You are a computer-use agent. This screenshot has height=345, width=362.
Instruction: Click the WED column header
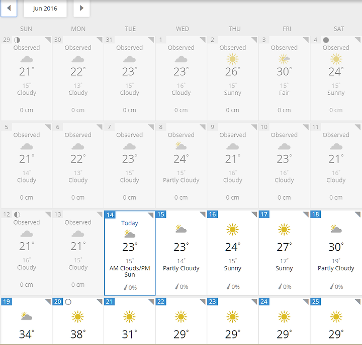pos(183,29)
